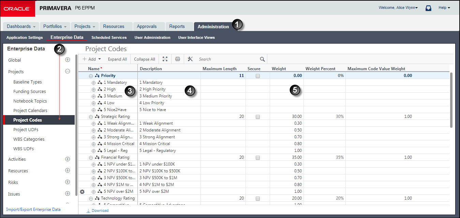Image resolution: width=460 pixels, height=218 pixels.
Task: Open the customize view wrench icon
Action: click(190, 59)
